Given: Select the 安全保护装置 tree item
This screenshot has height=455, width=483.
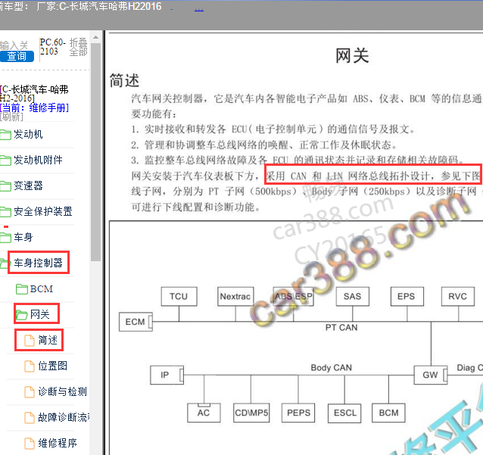Looking at the screenshot, I should click(43, 211).
